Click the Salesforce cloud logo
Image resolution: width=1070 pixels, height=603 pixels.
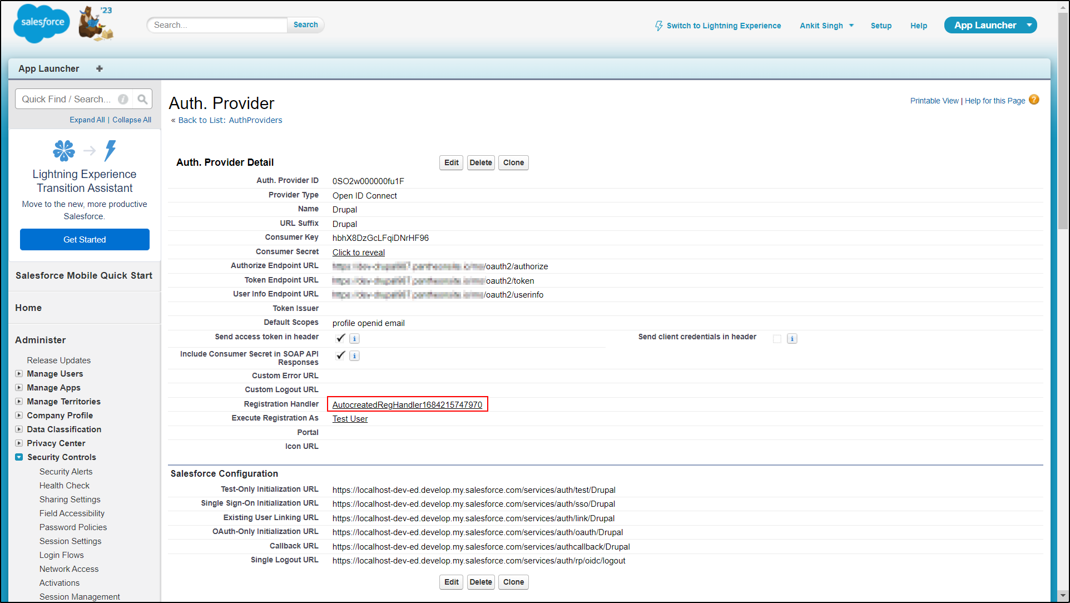coord(42,23)
